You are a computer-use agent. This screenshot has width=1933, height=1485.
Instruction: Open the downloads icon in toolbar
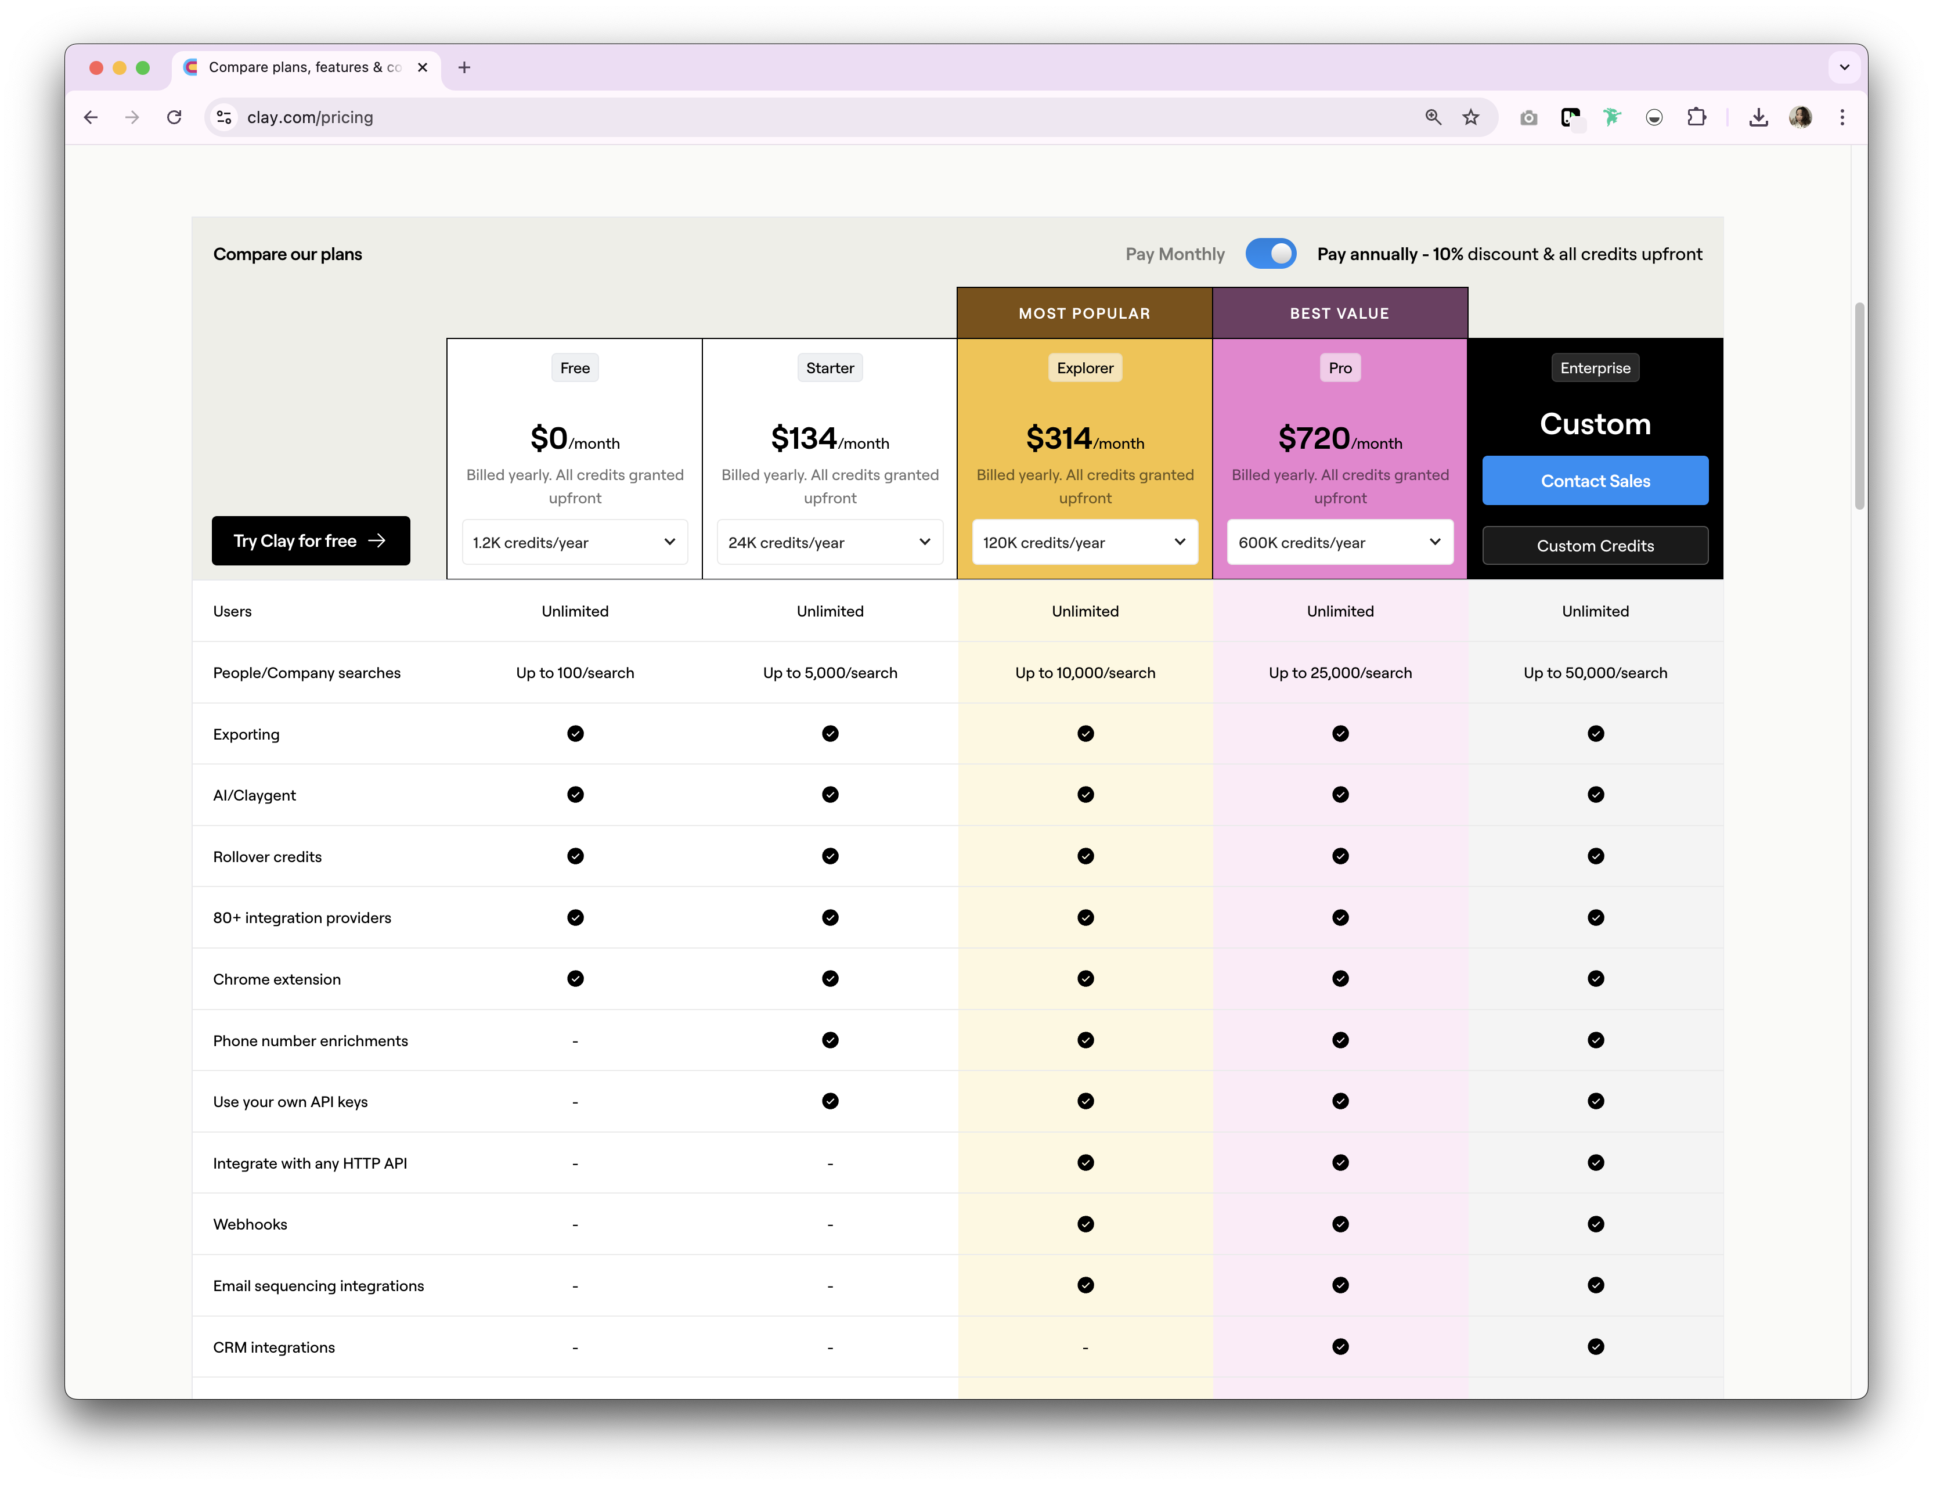(1758, 118)
